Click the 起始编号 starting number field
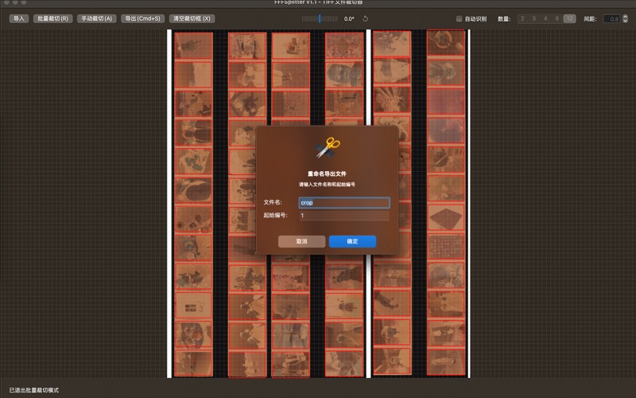This screenshot has width=636, height=398. tap(344, 215)
